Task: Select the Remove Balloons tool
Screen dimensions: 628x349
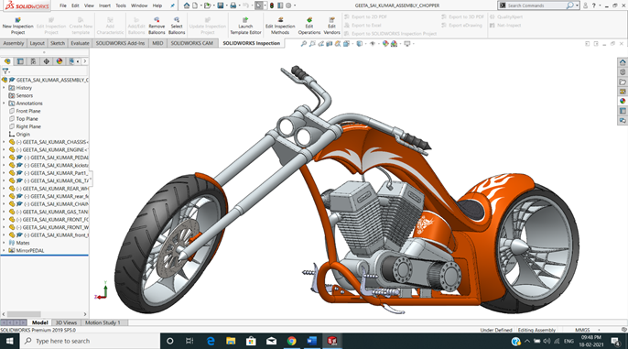Action: tap(157, 26)
